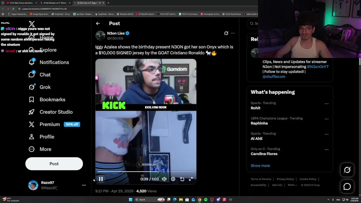Open options for the Raphinha trend

click(326, 119)
